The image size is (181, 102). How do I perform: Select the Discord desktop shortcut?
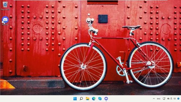click(5, 21)
